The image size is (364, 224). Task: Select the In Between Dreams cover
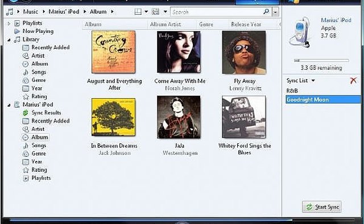point(113,117)
